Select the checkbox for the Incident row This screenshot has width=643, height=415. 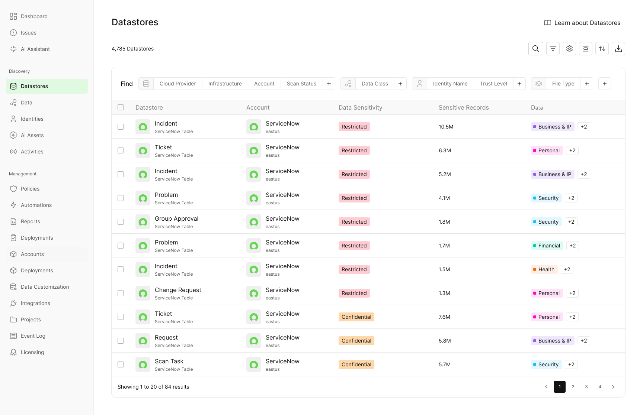click(x=120, y=127)
